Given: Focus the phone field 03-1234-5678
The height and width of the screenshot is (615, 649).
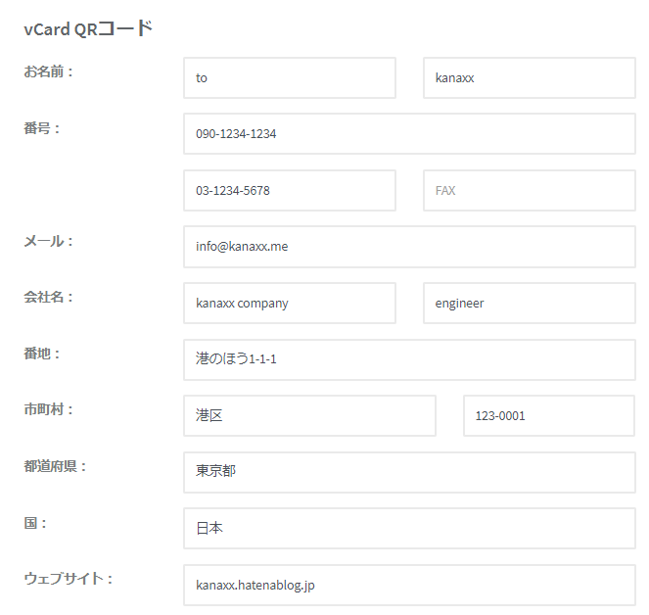Looking at the screenshot, I should pyautogui.click(x=290, y=191).
